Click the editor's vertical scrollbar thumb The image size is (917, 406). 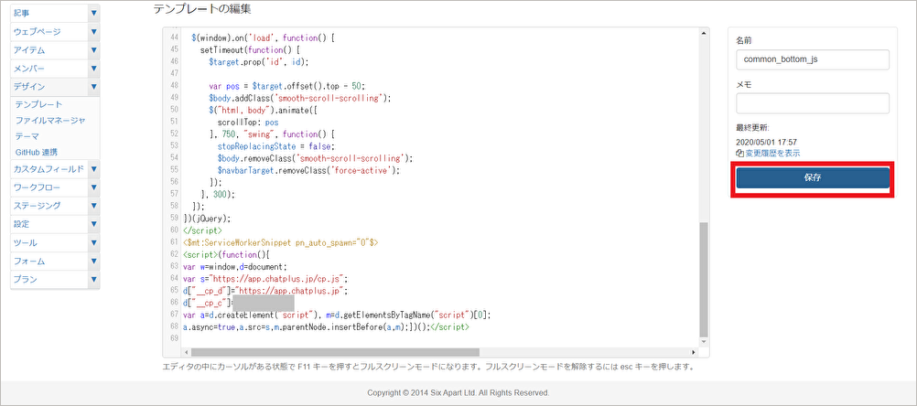[x=704, y=279]
